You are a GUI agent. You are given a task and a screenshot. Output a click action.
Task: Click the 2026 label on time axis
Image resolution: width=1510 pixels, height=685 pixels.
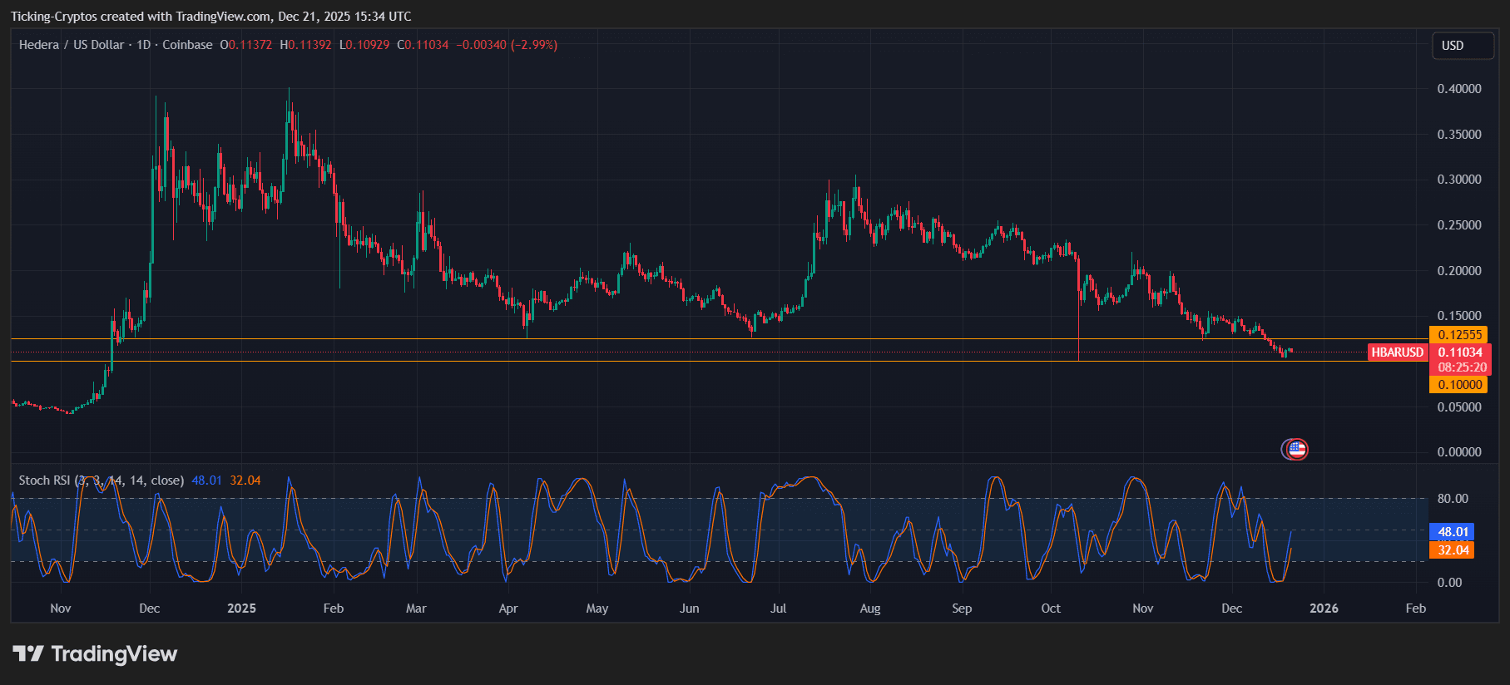(1323, 609)
